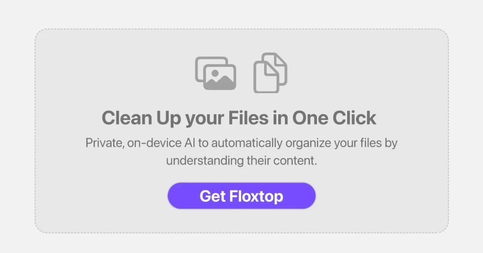
Task: Click the mountain shape in image icon
Action: pyautogui.click(x=220, y=83)
